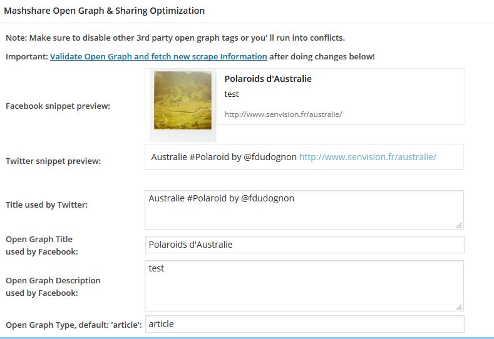Click the Polaroids d'Australie preview title

pos(268,79)
